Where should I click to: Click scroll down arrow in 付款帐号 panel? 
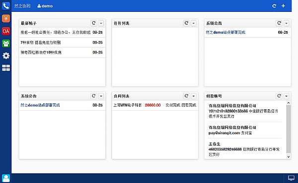click(x=289, y=157)
